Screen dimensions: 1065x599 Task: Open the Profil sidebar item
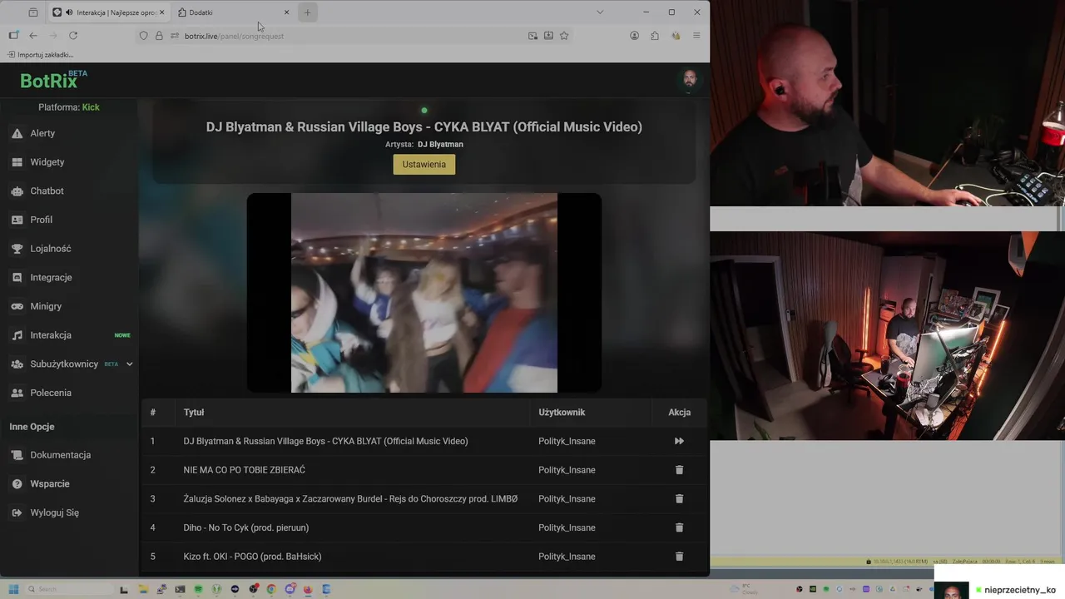(x=41, y=220)
